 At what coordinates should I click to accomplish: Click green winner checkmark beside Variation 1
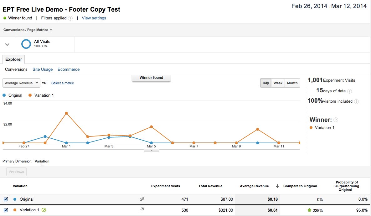tap(44, 210)
